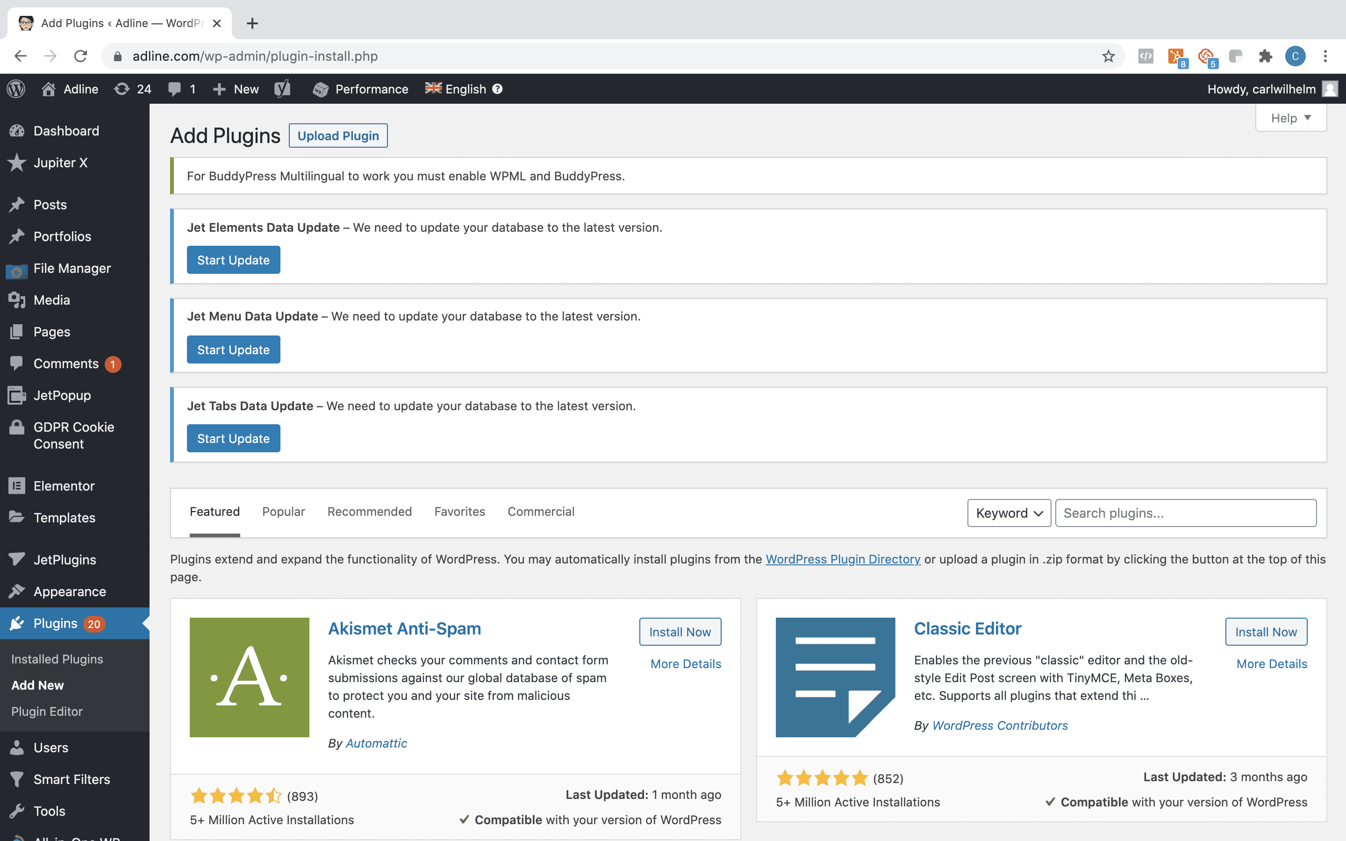Install Now for Classic Editor
Image resolution: width=1346 pixels, height=841 pixels.
[1266, 632]
